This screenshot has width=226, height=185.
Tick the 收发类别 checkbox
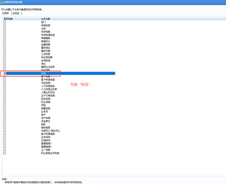point(5,99)
